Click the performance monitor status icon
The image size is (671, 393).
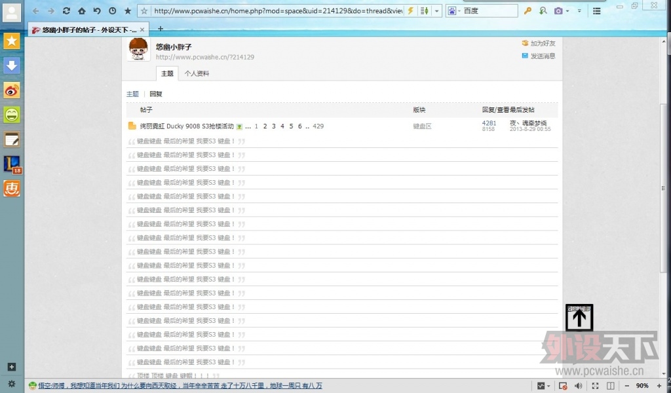(541, 386)
